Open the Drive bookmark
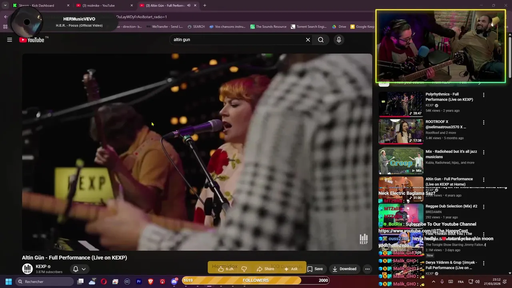This screenshot has height=288, width=512. tap(339, 27)
